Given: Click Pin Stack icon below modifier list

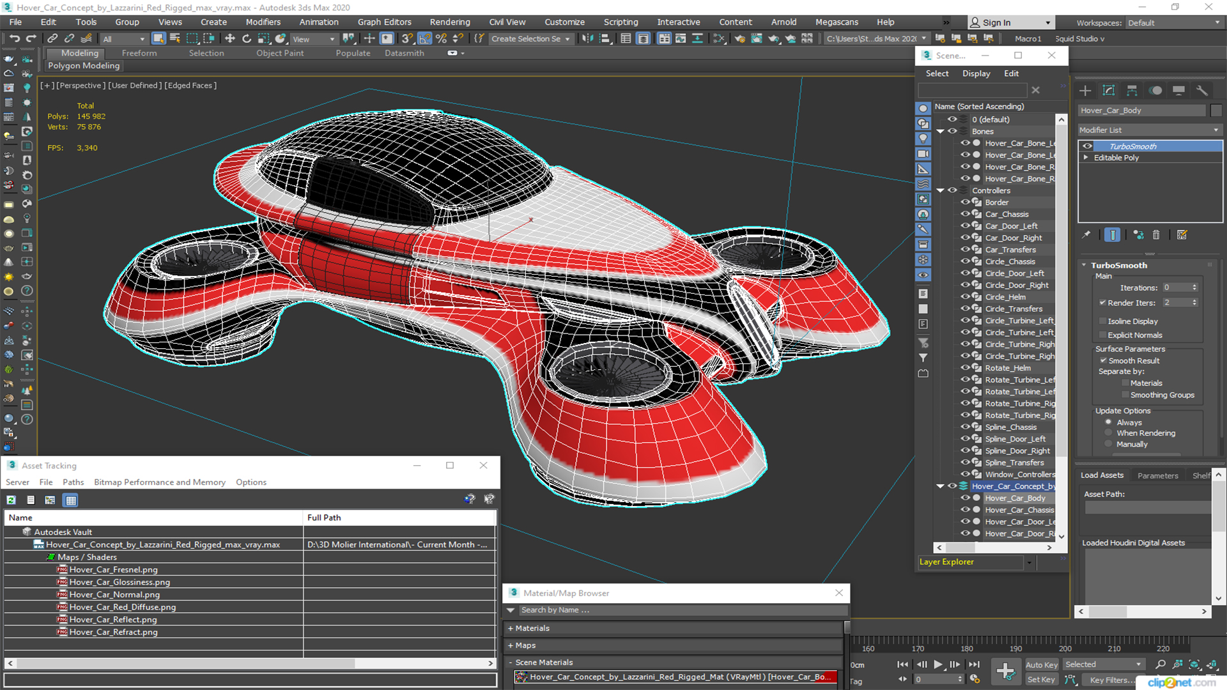Looking at the screenshot, I should [1086, 235].
